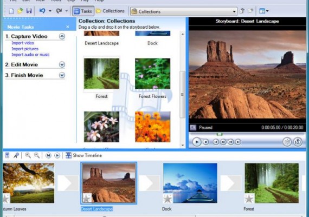Switch to the Collections pane button
309x217 pixels.
point(110,11)
